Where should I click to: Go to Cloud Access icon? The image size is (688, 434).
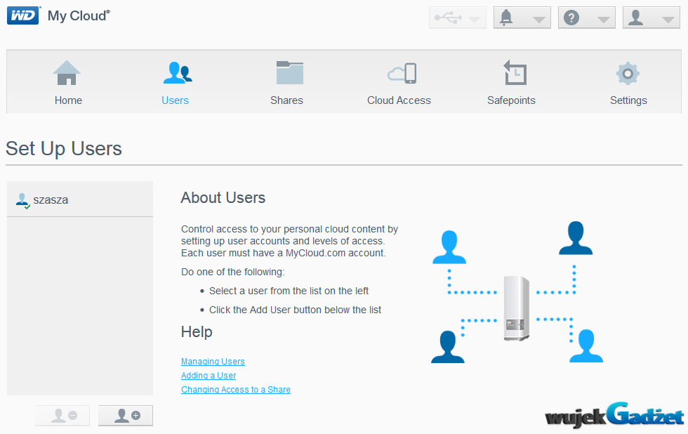point(401,73)
